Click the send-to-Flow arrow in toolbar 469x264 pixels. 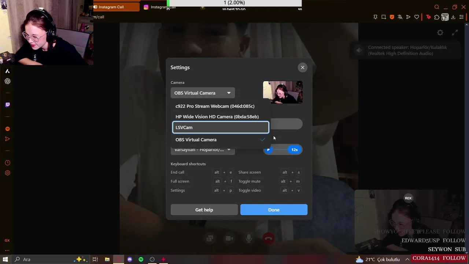408,17
